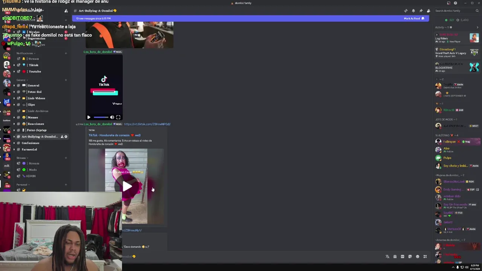Viewport: 482px width, 271px height.
Task: Open the emoji picker icon
Action: [x=417, y=257]
